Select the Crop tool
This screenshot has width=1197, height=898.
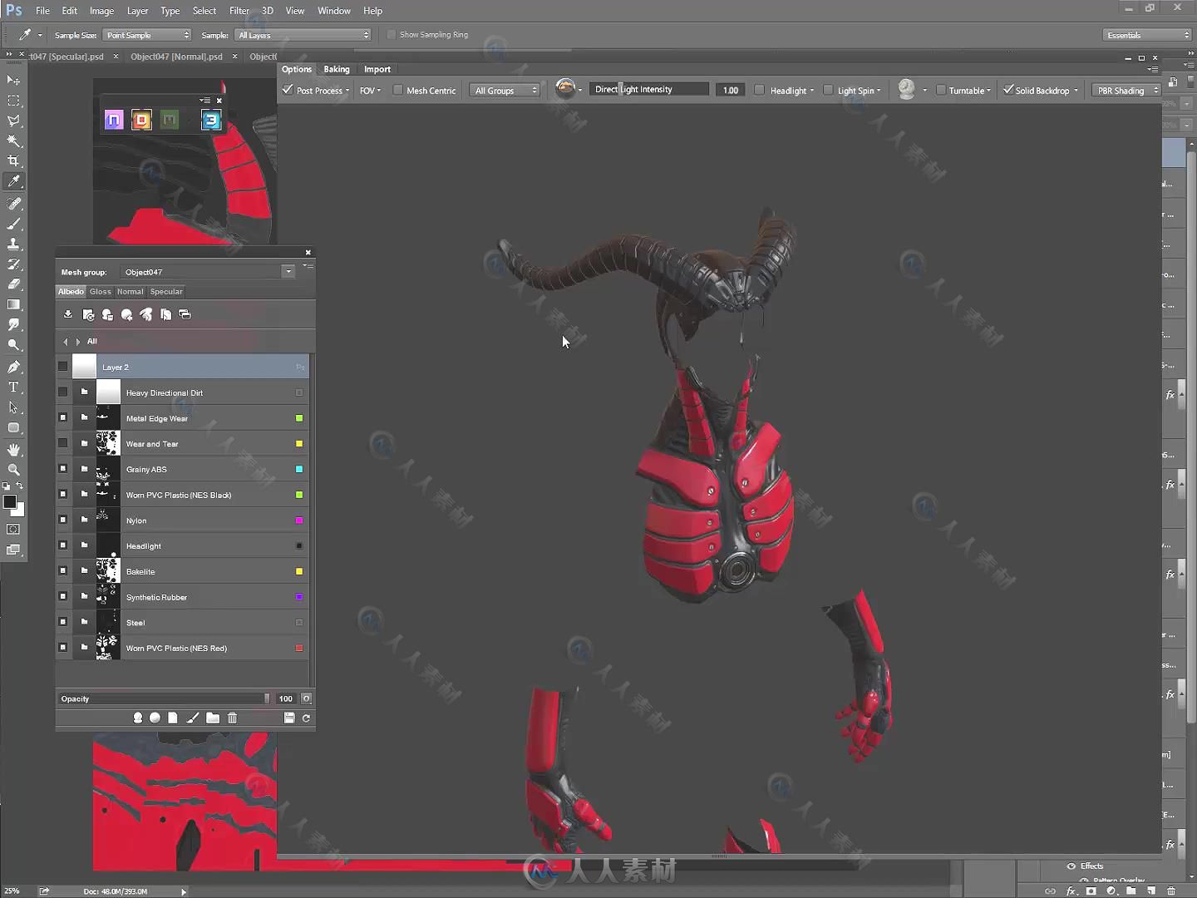13,161
